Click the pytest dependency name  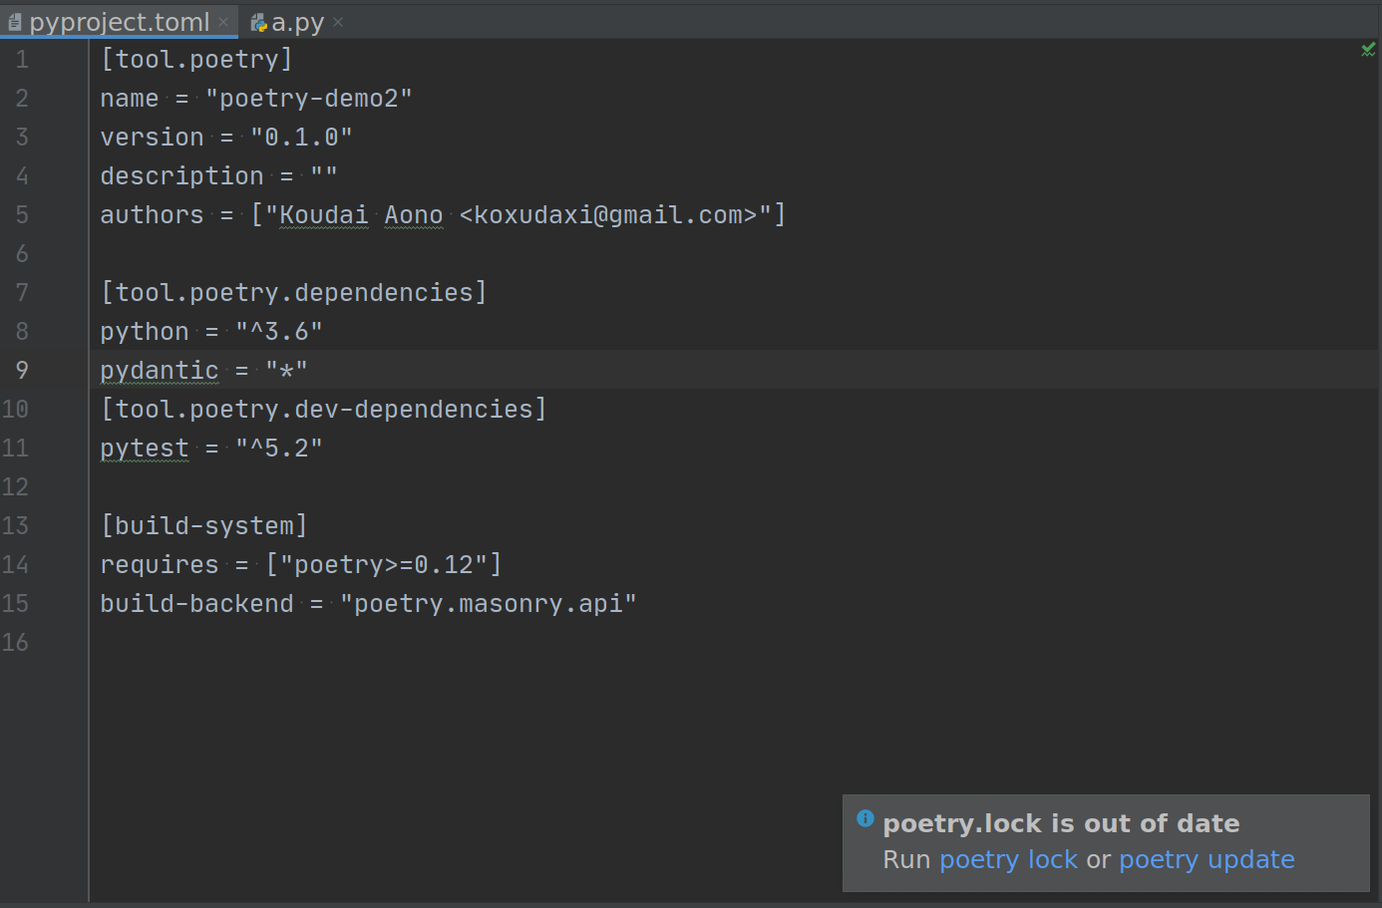[x=144, y=448]
